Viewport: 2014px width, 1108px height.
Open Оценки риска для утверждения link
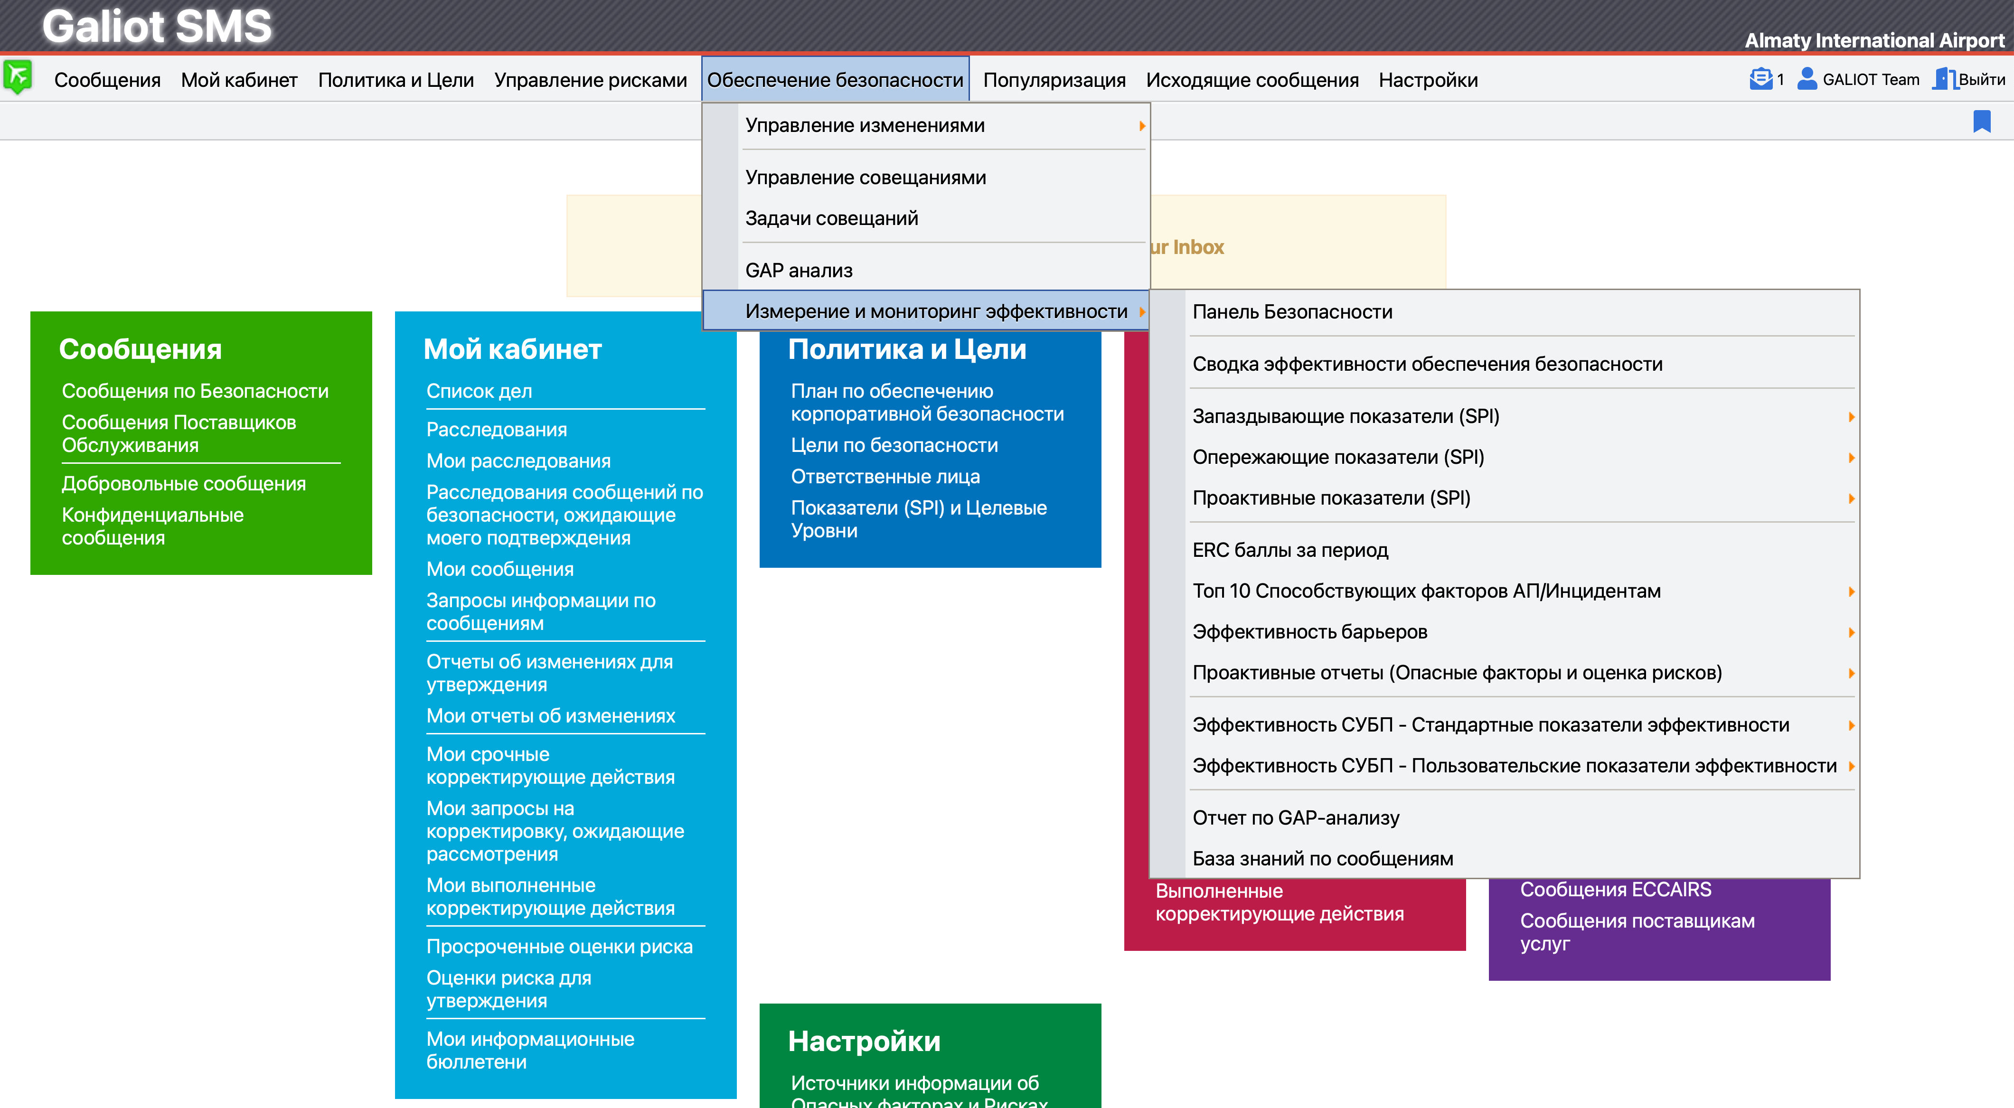(x=508, y=989)
